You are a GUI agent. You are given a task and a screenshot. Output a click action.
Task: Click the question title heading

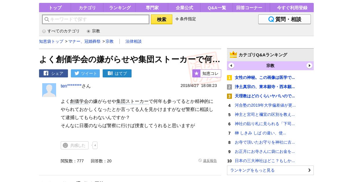click(130, 59)
